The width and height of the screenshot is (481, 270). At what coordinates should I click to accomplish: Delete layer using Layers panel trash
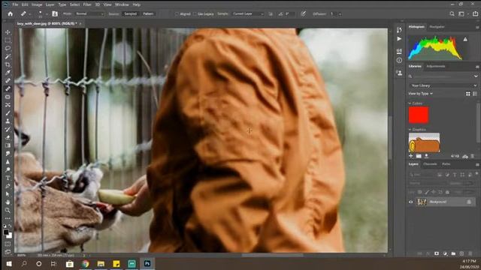[470, 253]
